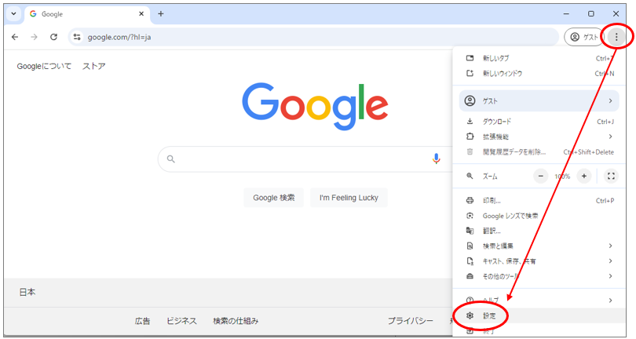
Task: Choose ダウンロード in the Chrome menu
Action: coord(496,122)
